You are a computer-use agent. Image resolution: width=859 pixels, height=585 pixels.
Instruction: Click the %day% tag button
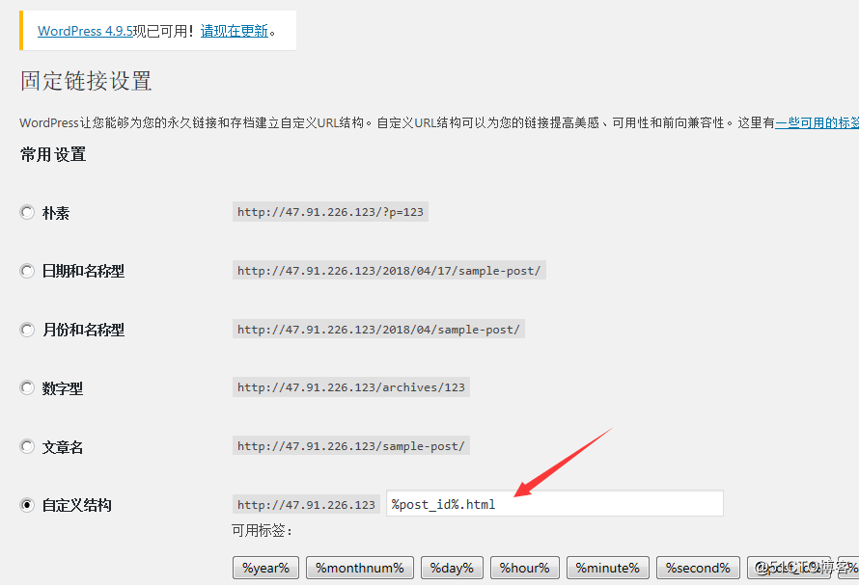click(x=452, y=568)
